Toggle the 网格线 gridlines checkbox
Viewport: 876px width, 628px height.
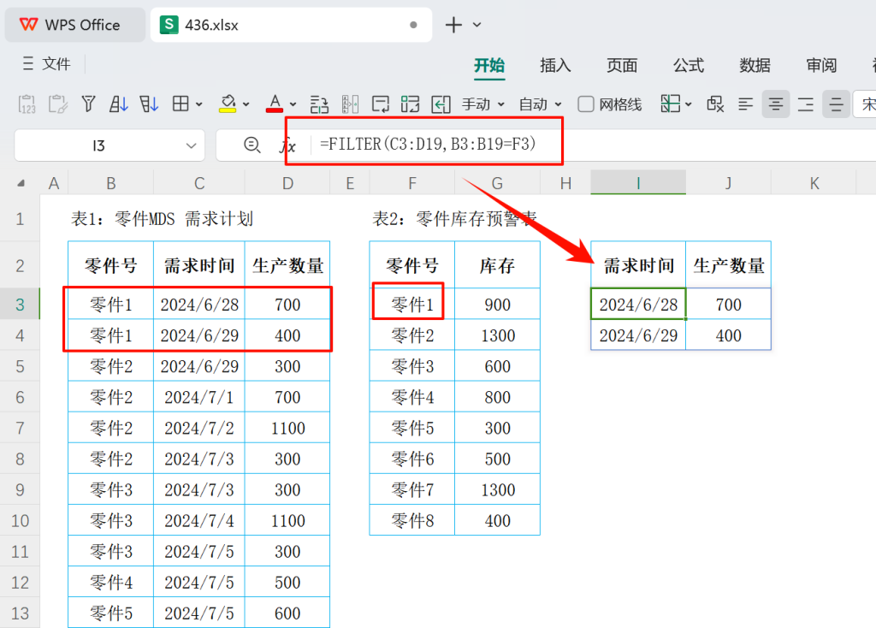click(x=585, y=104)
